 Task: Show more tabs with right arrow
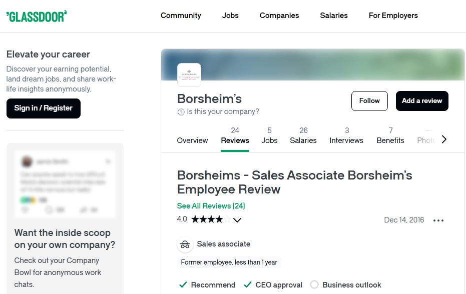pos(444,139)
